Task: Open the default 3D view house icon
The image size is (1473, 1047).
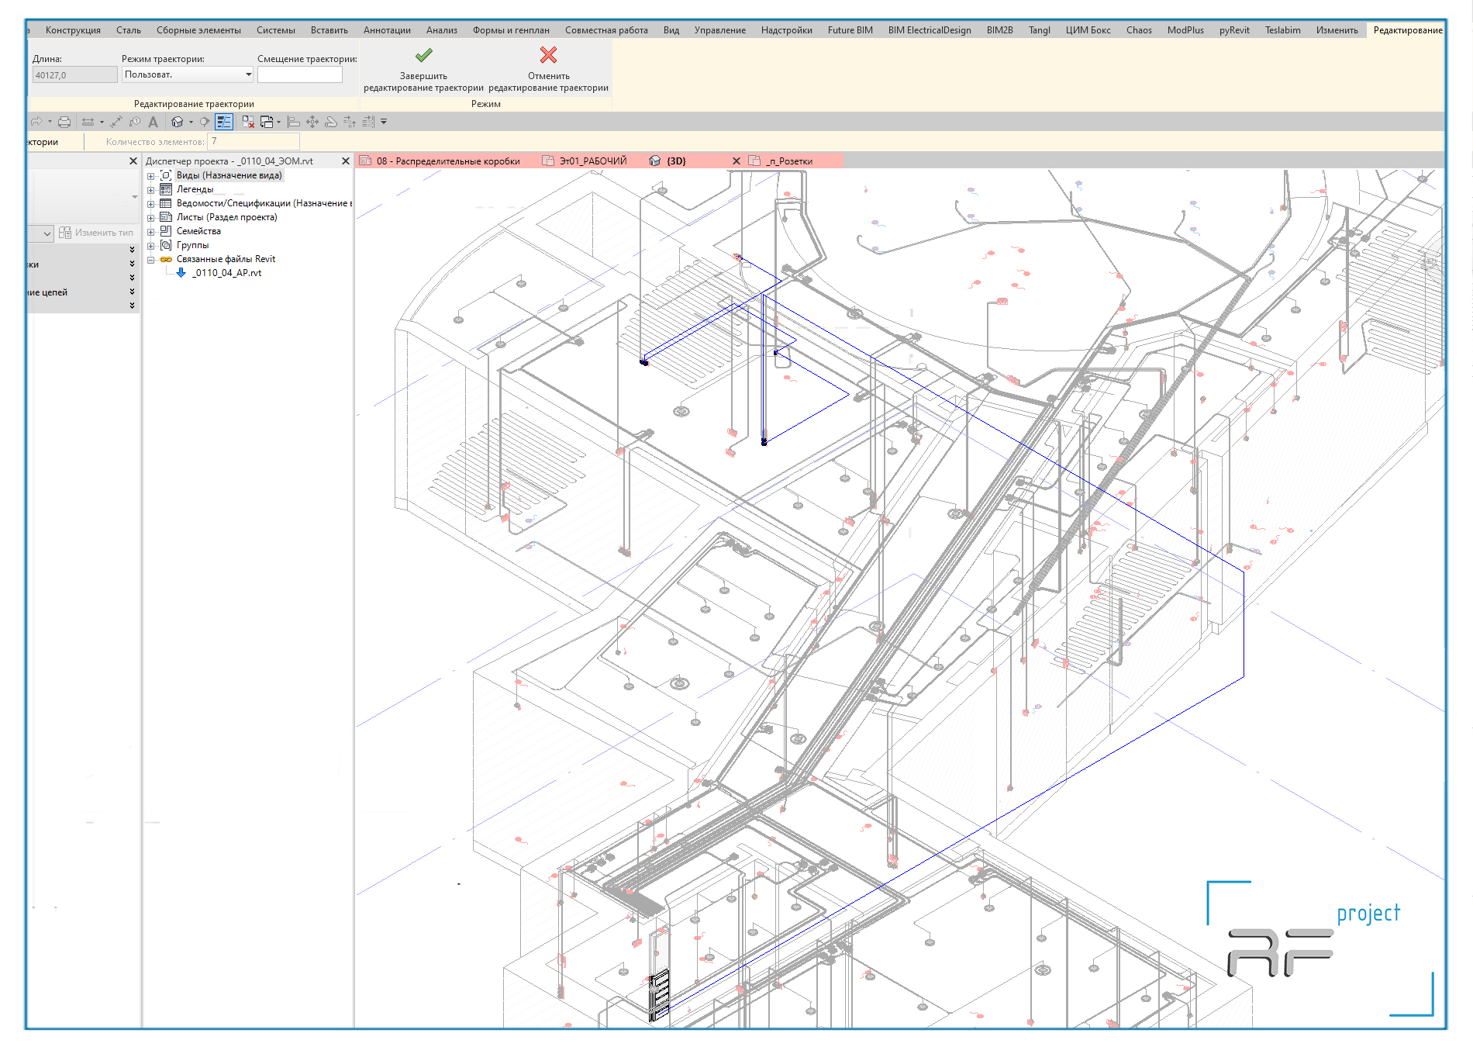Action: 178,122
